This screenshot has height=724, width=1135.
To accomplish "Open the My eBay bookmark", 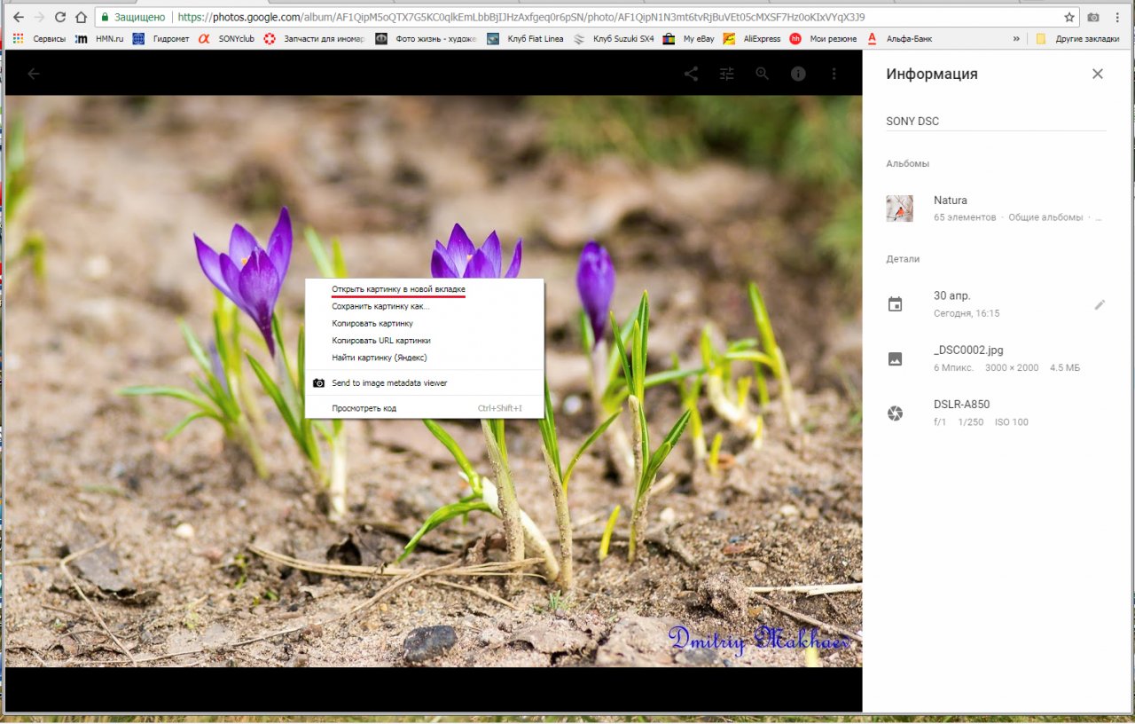I will click(689, 39).
